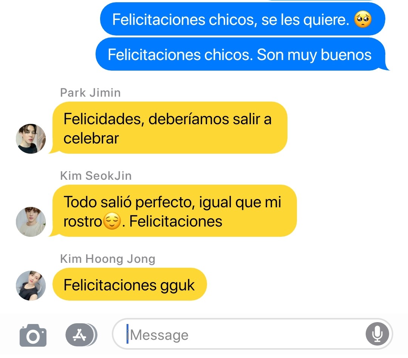
Task: Select the 'Felicidades, deberíamos salir a celebrar' bubble
Action: (169, 128)
